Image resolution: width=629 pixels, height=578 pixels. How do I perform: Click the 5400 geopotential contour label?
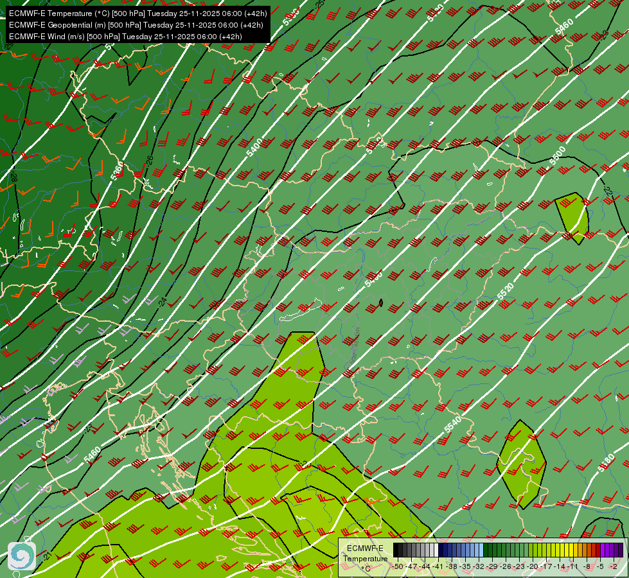click(x=254, y=147)
